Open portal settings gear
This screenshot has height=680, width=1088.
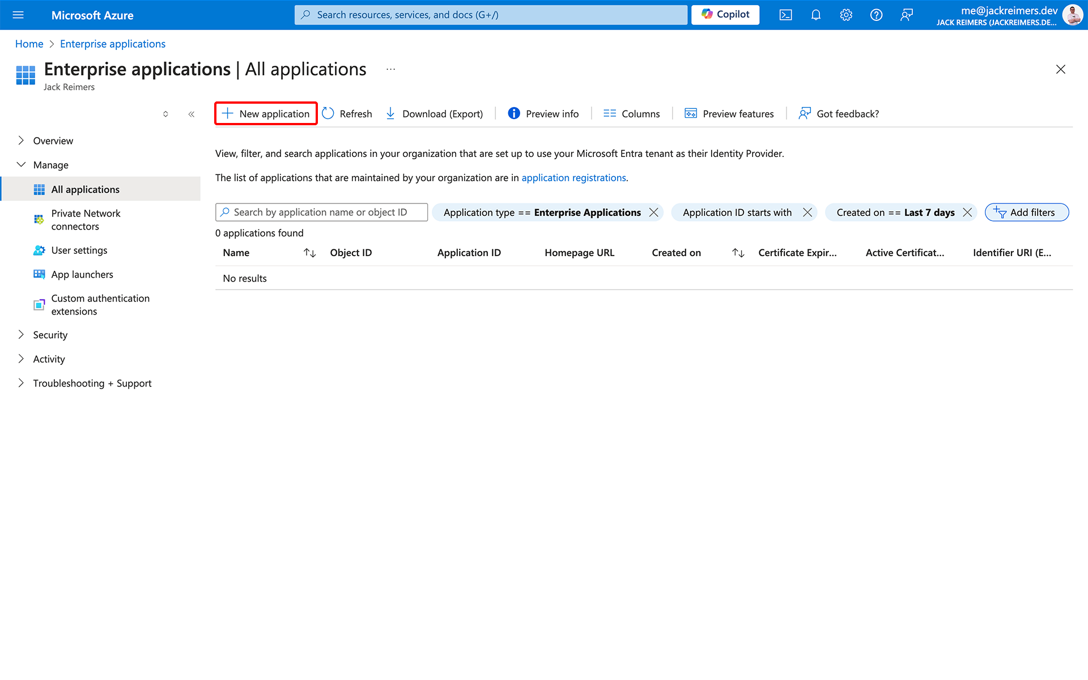point(846,15)
